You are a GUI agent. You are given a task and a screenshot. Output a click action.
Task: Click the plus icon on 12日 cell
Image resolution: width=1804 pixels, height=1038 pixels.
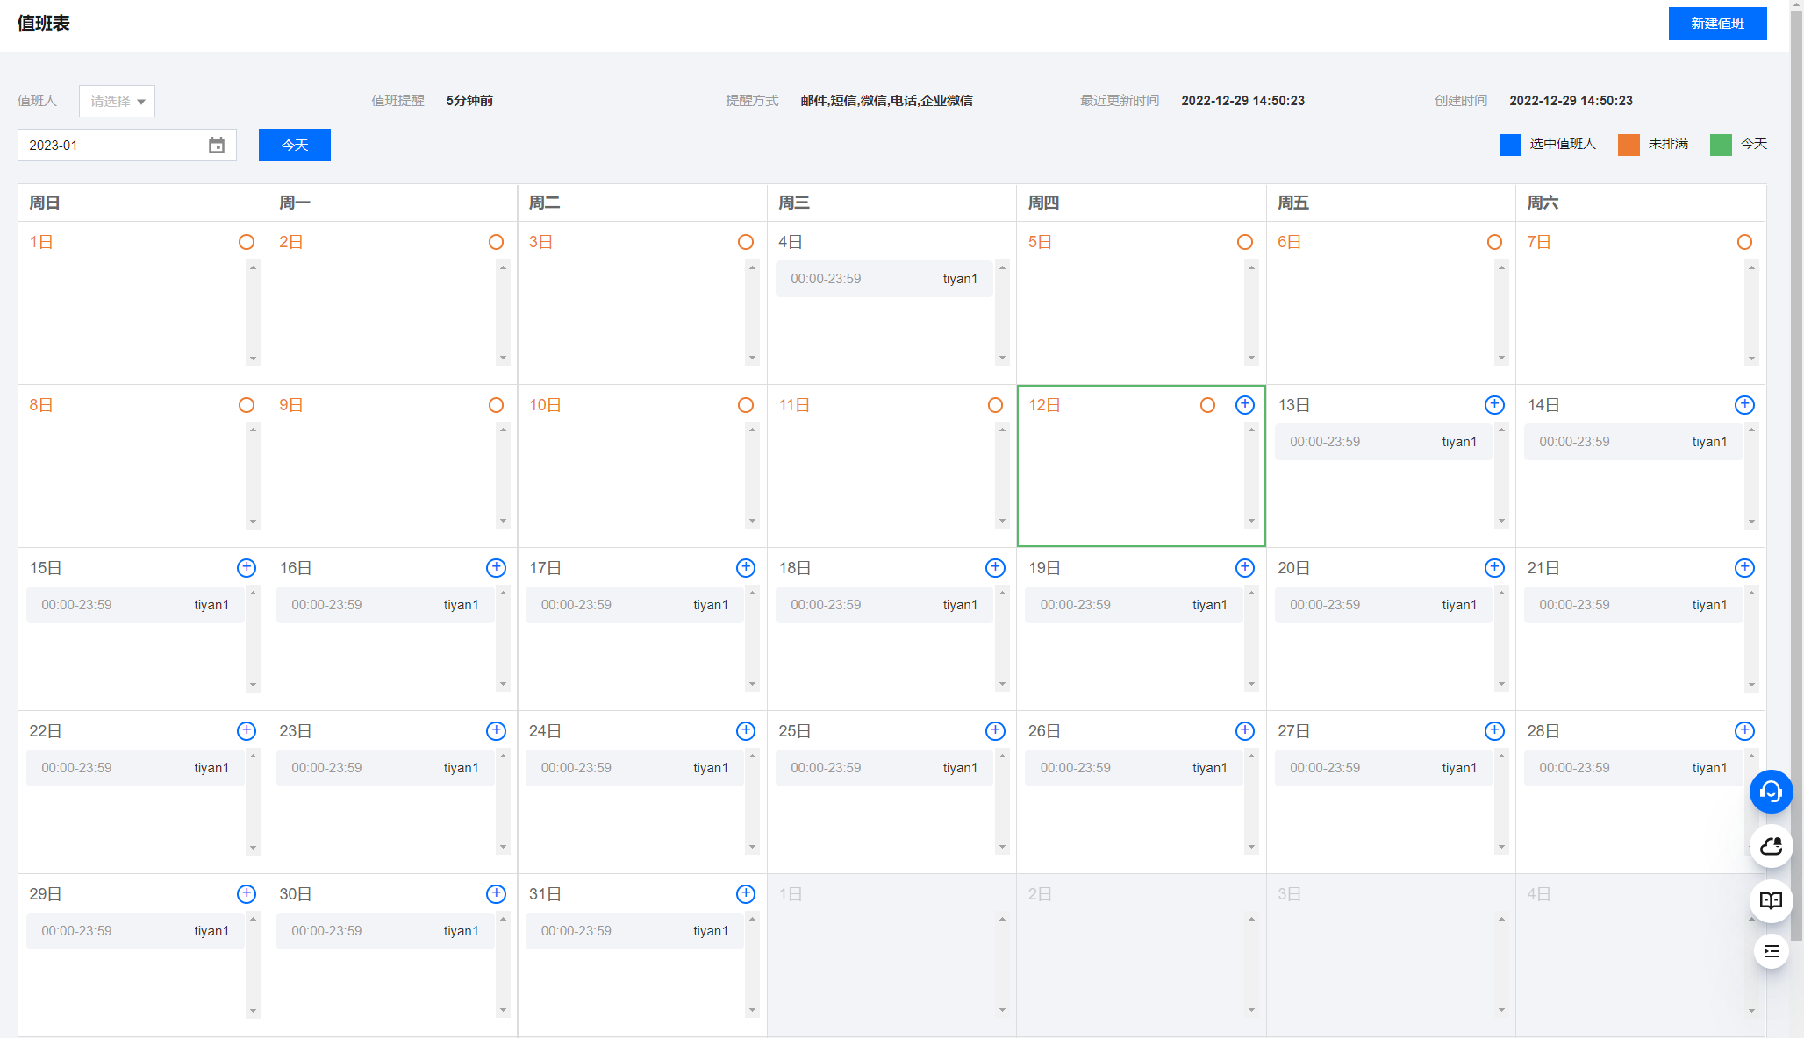pos(1244,404)
